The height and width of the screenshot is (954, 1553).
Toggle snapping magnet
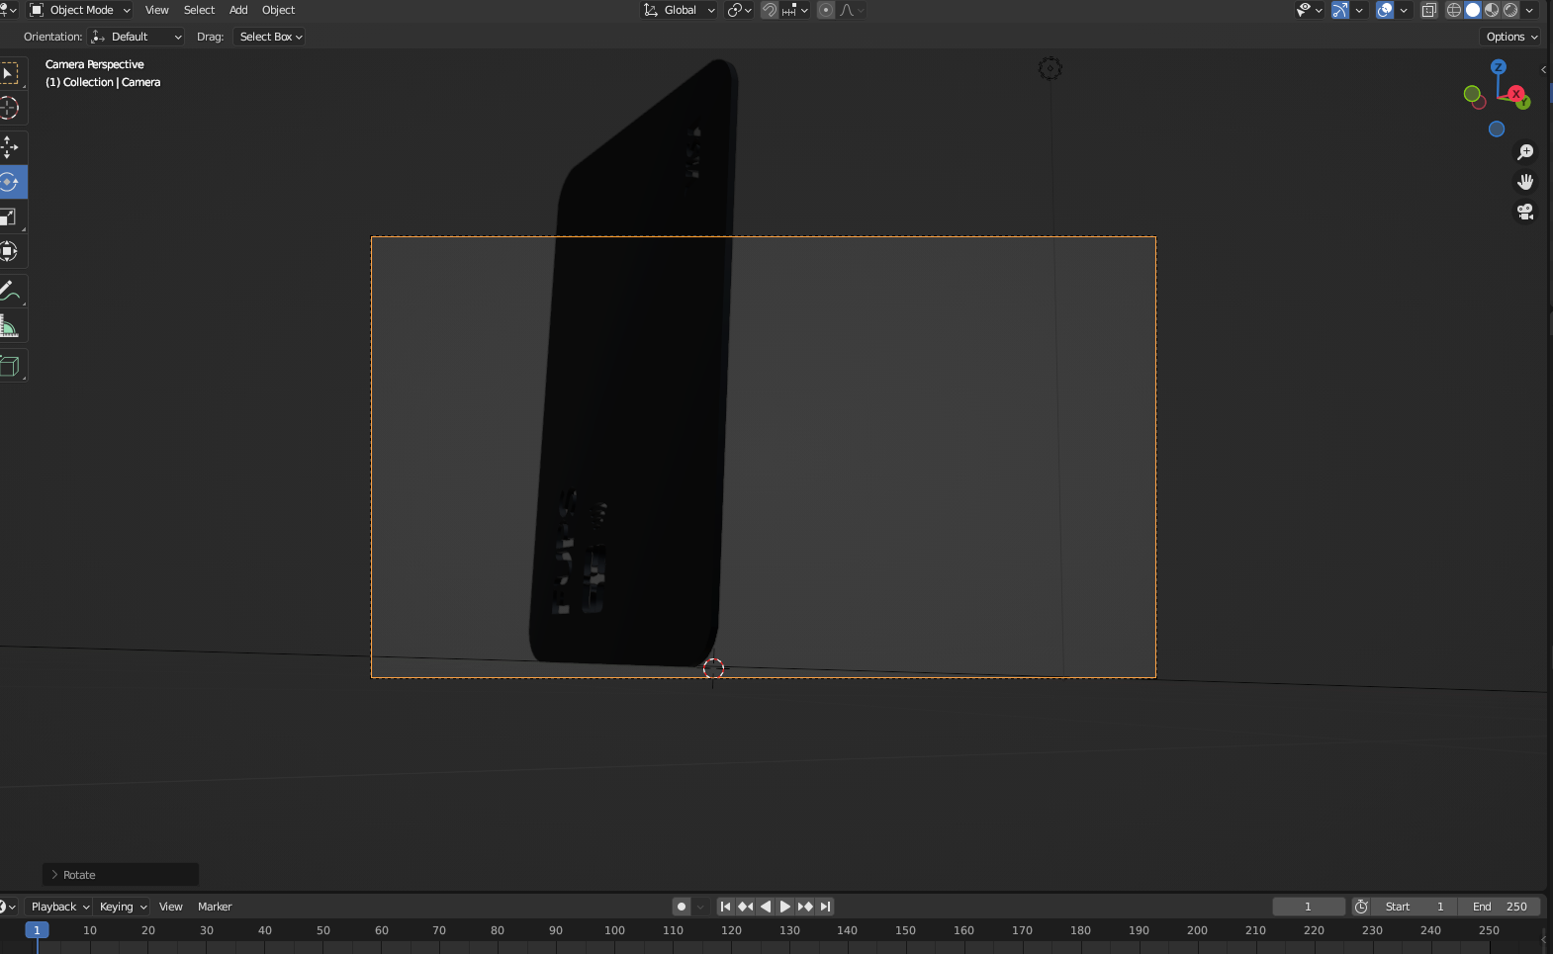(770, 10)
